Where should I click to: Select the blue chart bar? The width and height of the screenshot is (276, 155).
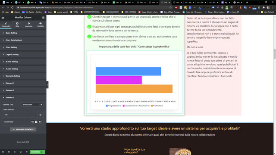[x=129, y=71]
